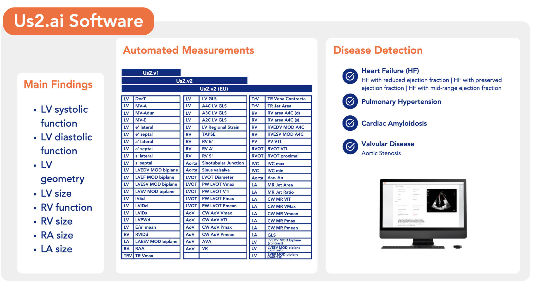Click the RVEDV MOD A4C cell
The width and height of the screenshot is (533, 285).
[x=288, y=127]
